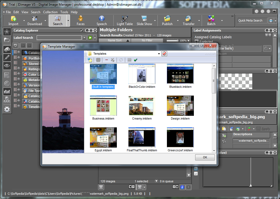
Task: Expand the Ratings tree node
Action: 19,68
